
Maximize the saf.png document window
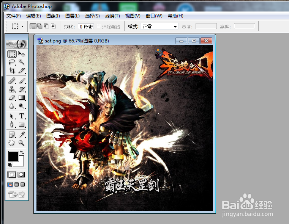194,41
